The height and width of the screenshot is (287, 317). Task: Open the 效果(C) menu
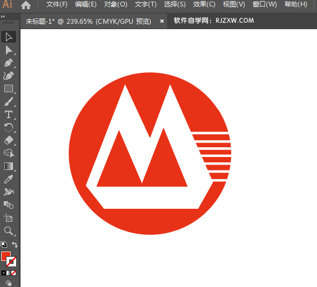click(x=204, y=4)
